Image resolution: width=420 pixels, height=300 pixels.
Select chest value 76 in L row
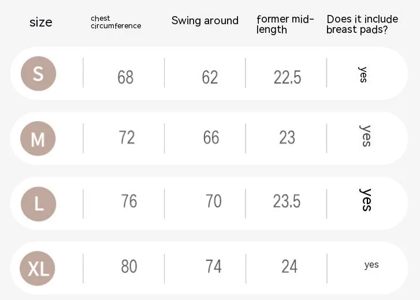pos(129,201)
